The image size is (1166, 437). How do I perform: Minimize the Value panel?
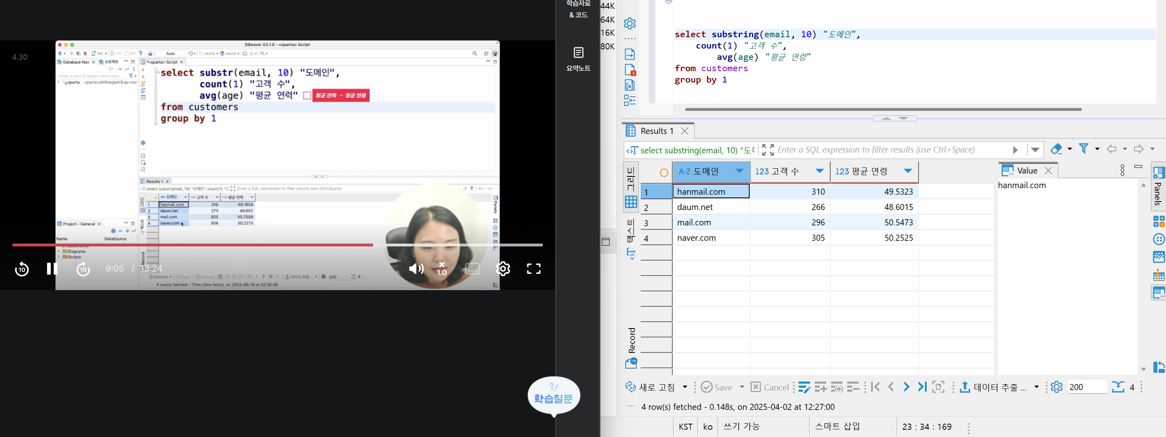coord(1138,166)
